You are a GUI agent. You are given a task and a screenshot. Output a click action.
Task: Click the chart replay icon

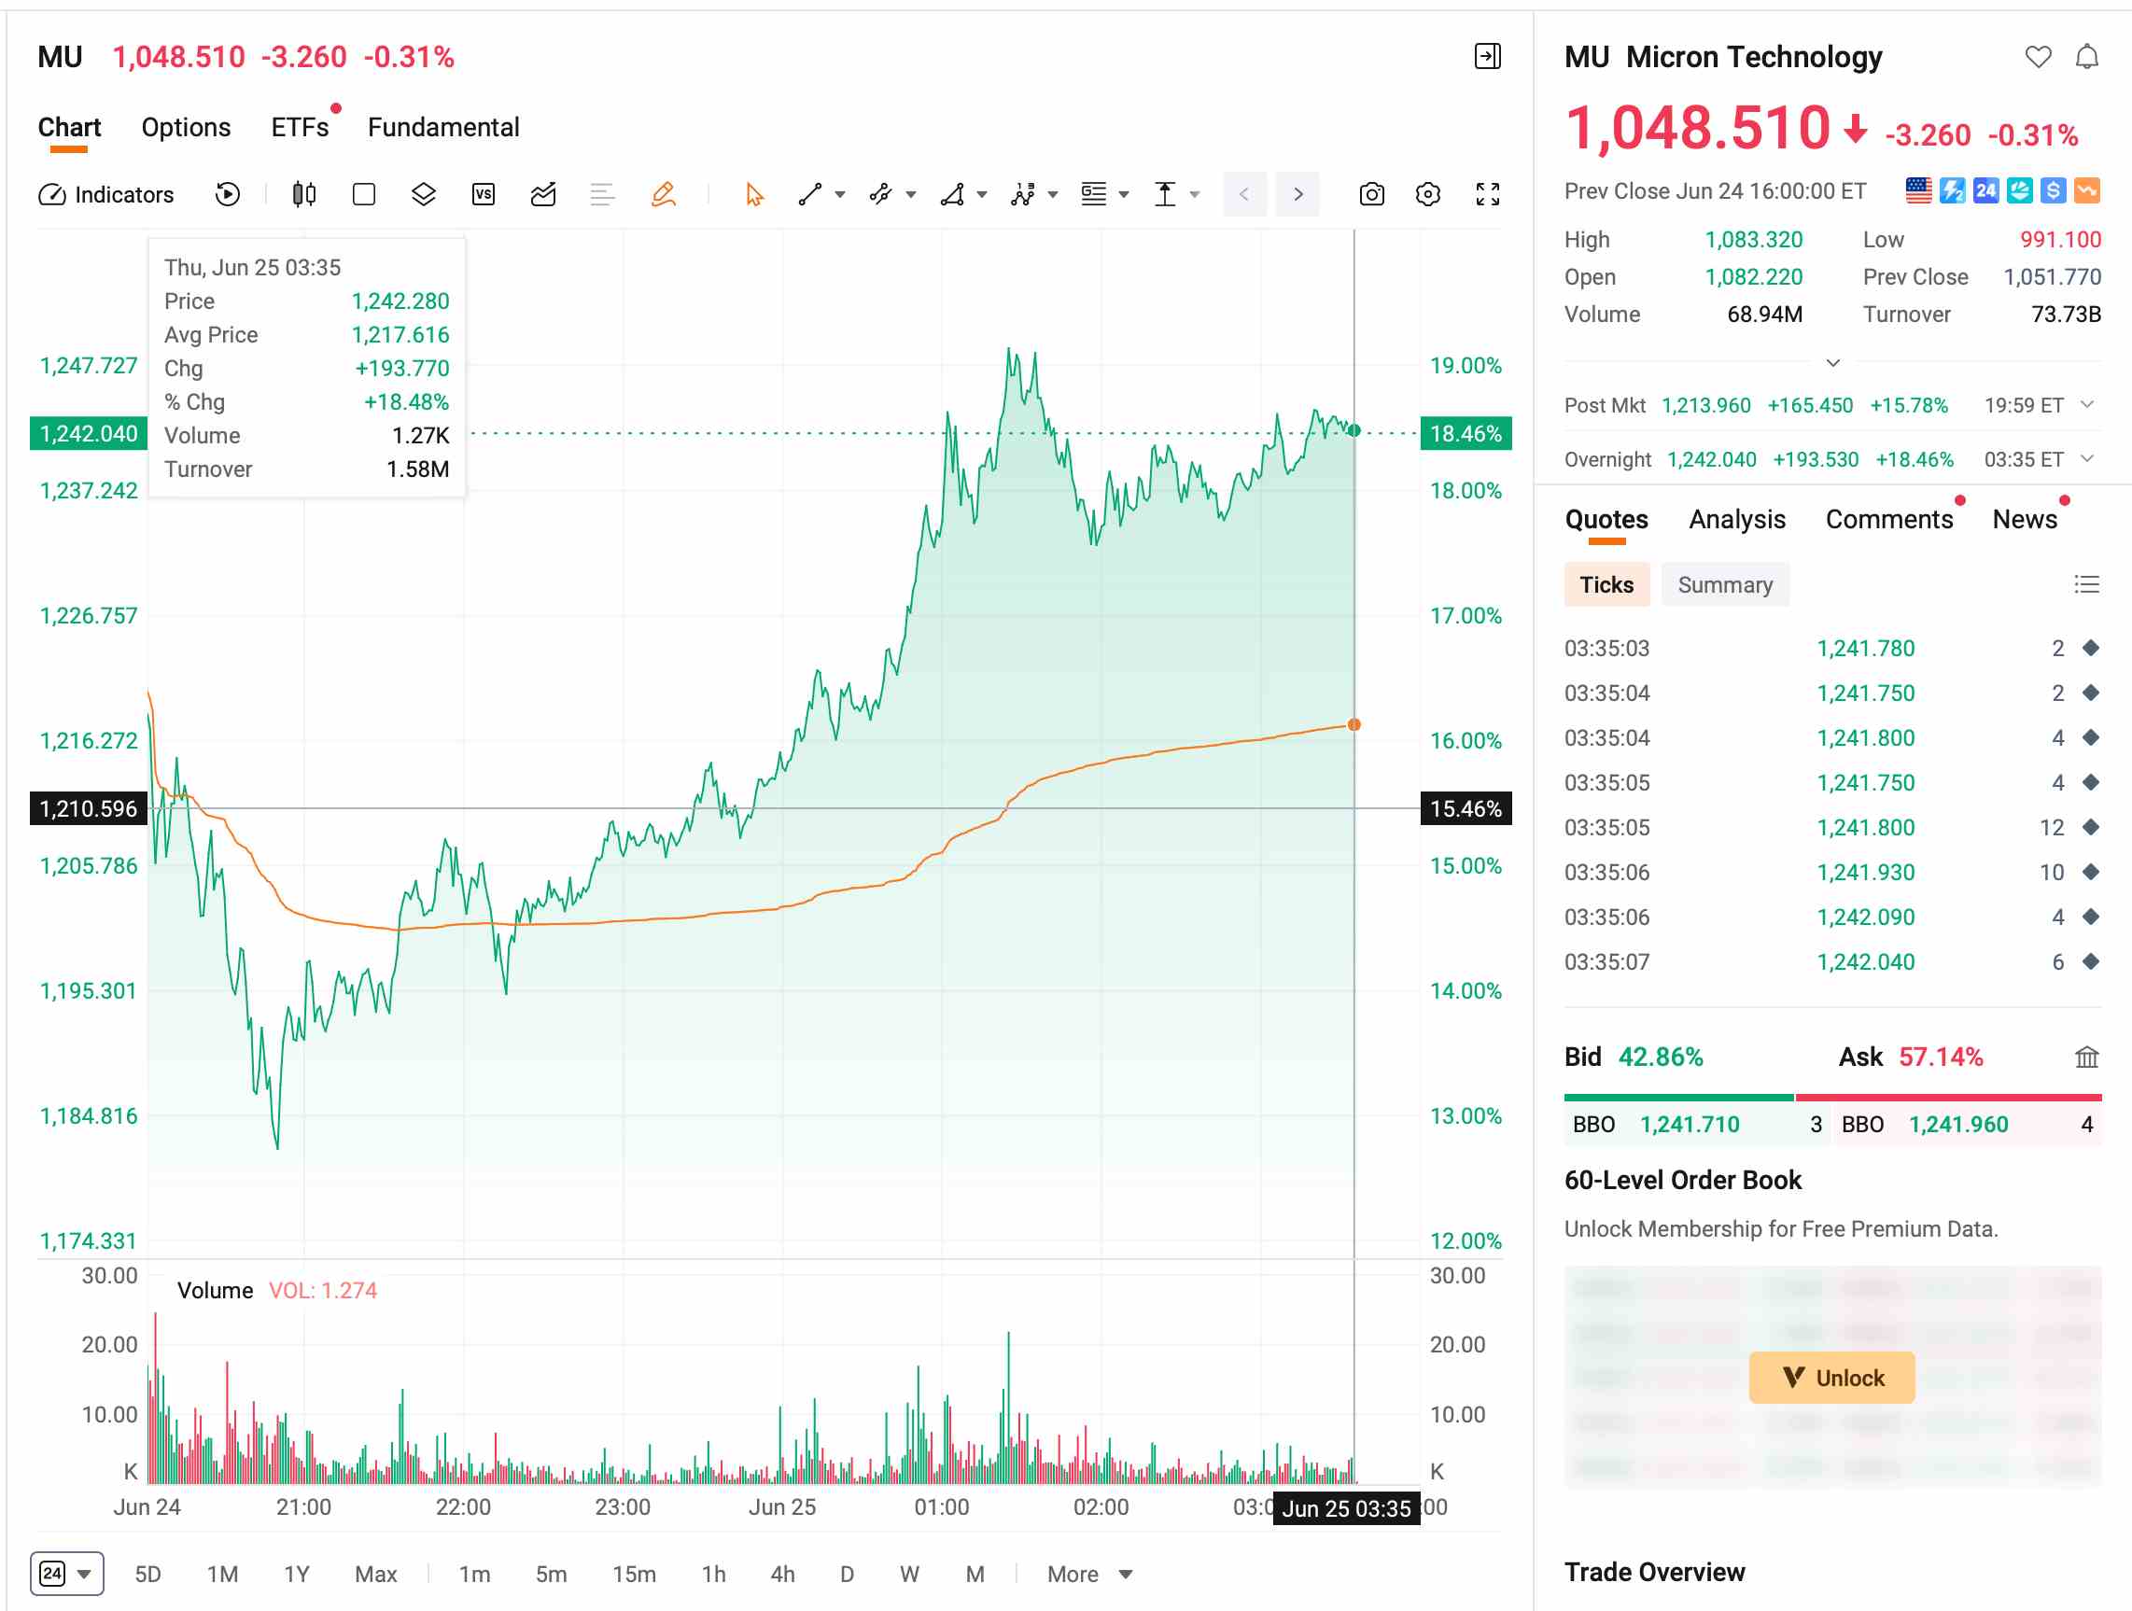point(228,195)
